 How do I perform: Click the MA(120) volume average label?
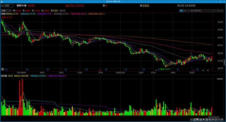[x=56, y=76]
